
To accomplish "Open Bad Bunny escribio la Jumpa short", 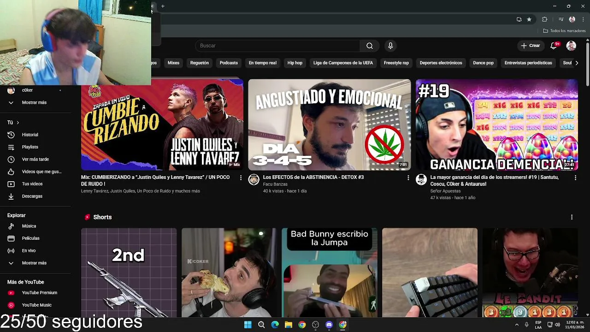I will (x=330, y=273).
